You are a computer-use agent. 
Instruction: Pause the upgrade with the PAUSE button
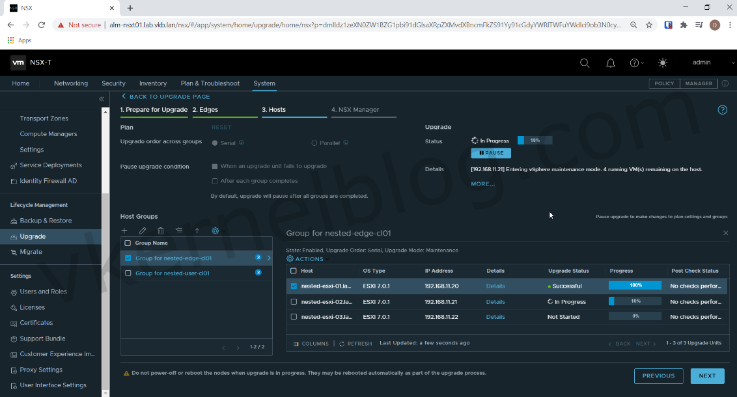click(490, 152)
